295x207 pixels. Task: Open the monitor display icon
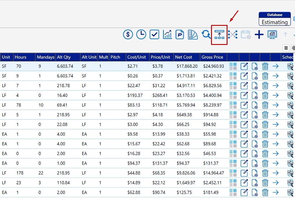point(272,35)
